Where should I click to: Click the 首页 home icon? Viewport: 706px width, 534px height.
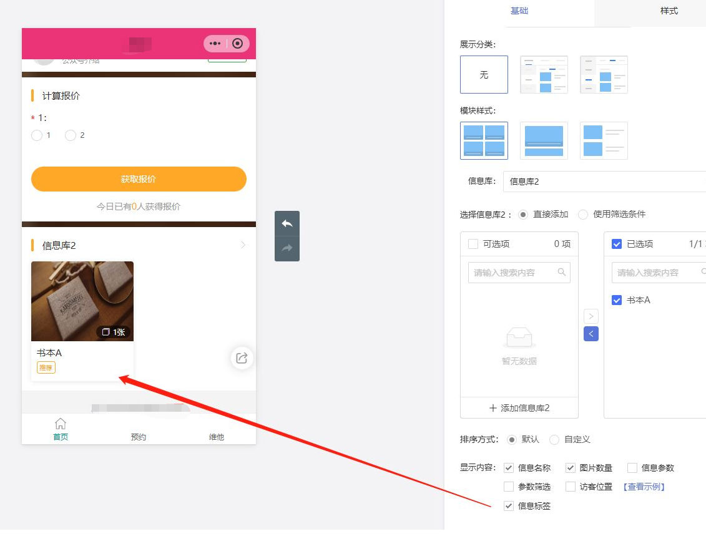click(x=61, y=424)
